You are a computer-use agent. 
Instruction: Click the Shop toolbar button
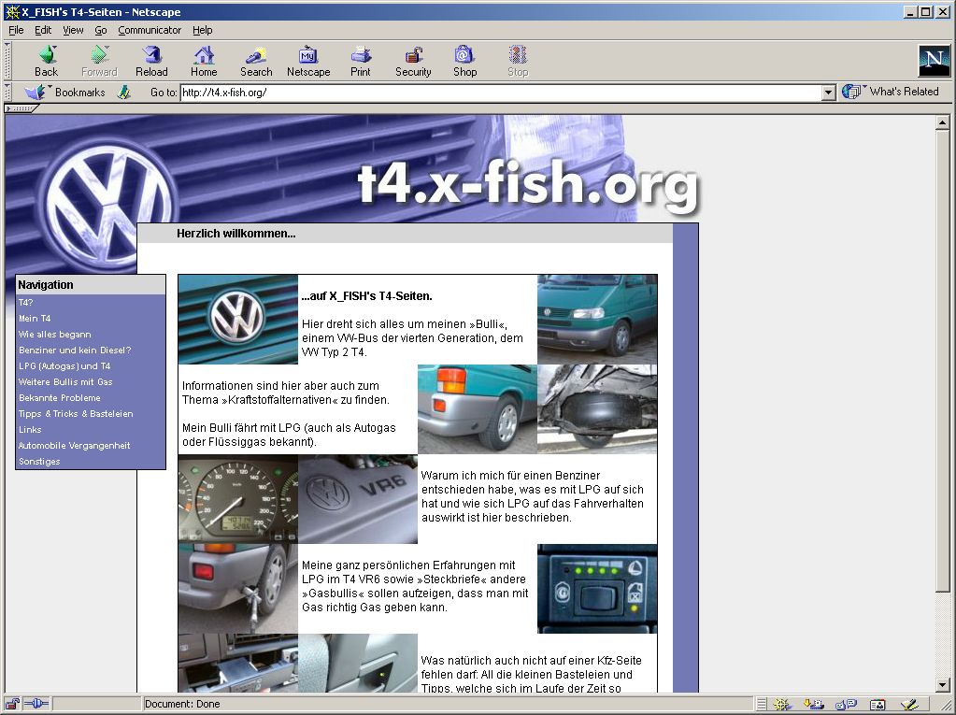click(x=464, y=62)
